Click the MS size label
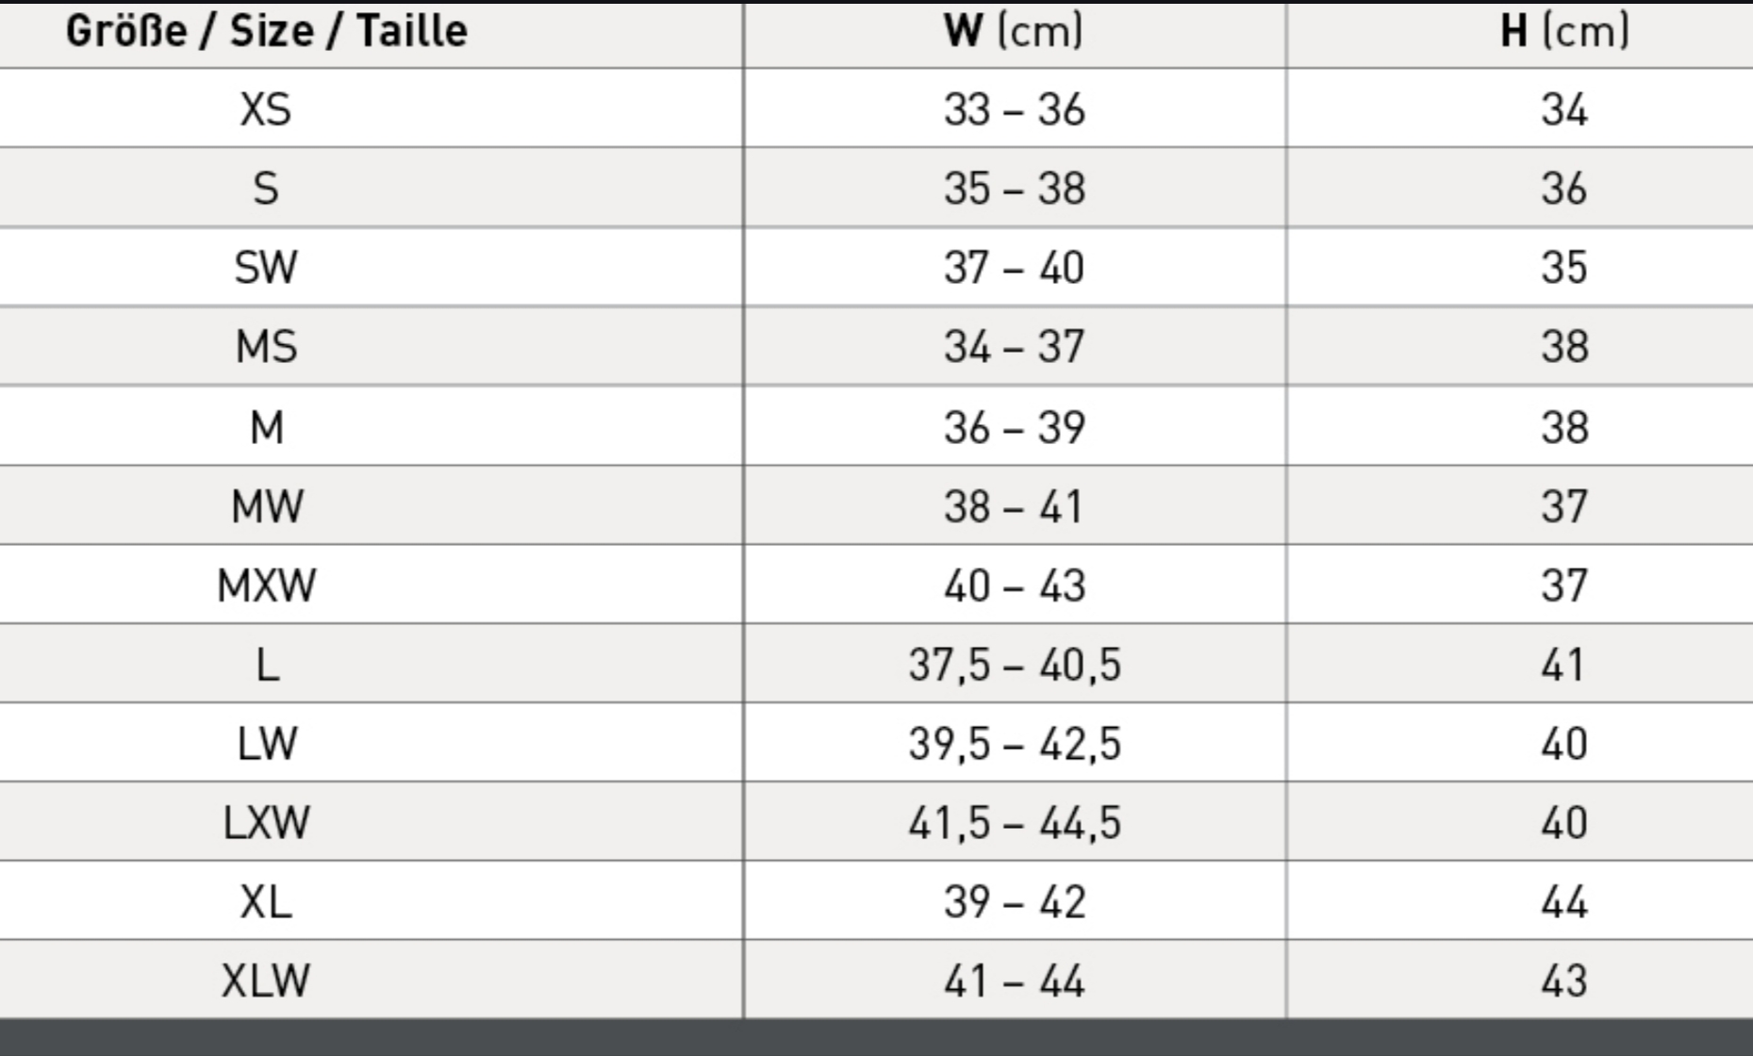This screenshot has height=1056, width=1753. pos(266,347)
